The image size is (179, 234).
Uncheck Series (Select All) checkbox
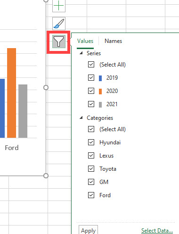pos(91,65)
